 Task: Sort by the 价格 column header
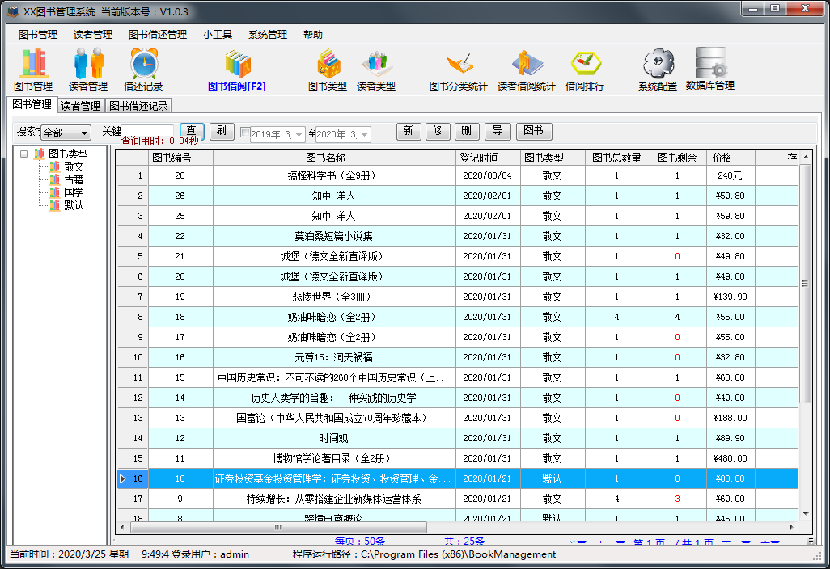[x=730, y=158]
